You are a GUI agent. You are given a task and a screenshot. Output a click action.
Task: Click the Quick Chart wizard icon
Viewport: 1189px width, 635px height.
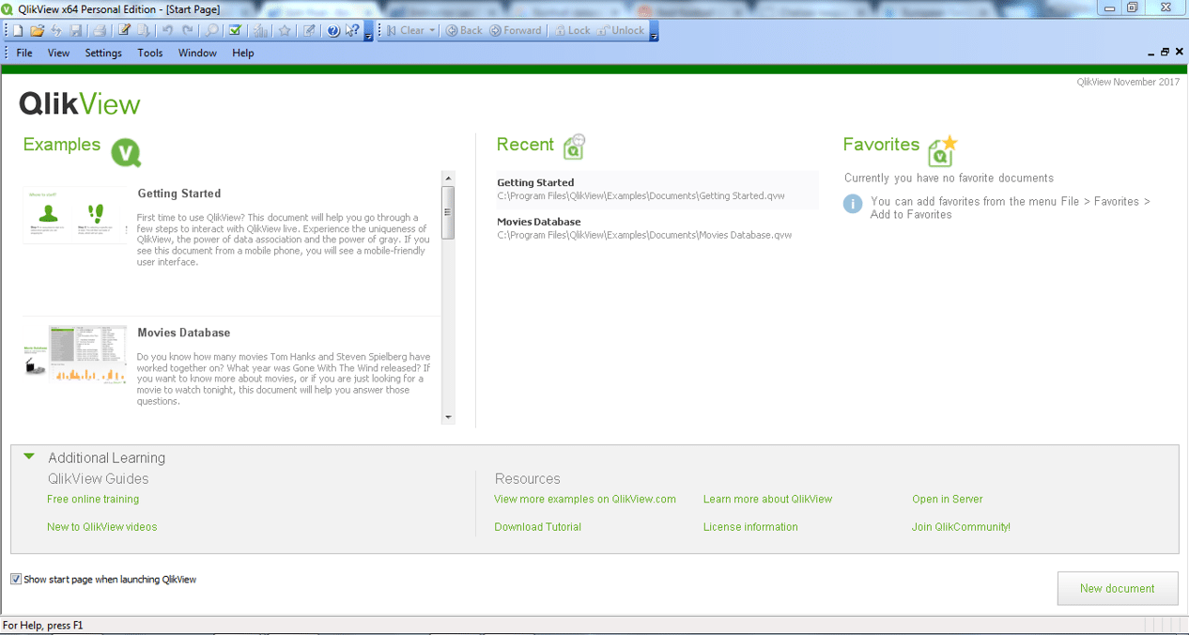coord(260,30)
